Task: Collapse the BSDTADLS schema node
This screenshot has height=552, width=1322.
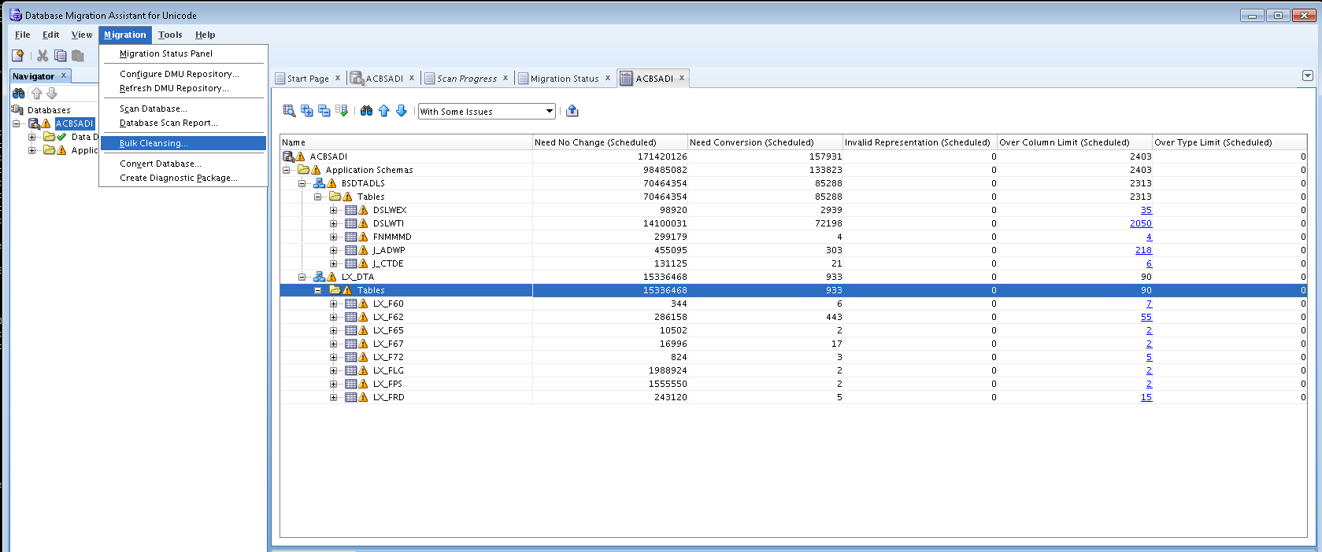Action: [x=302, y=183]
